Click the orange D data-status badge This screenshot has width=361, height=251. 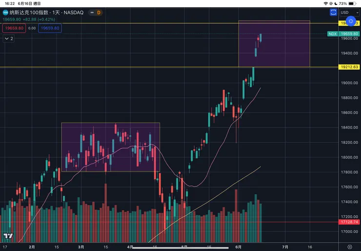click(99, 12)
